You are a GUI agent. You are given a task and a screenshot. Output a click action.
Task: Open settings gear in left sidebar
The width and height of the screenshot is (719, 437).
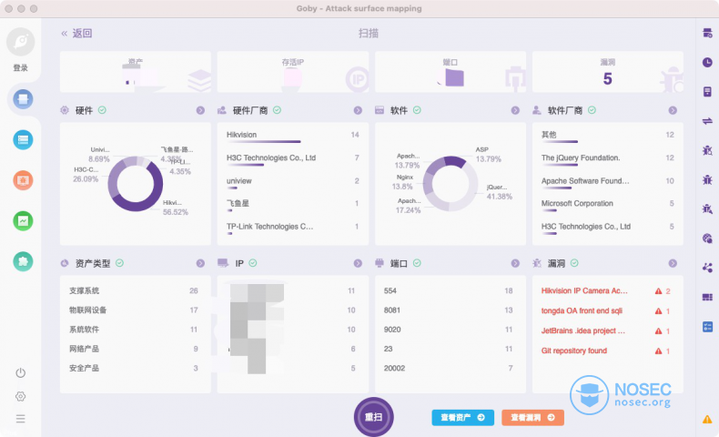[21, 396]
